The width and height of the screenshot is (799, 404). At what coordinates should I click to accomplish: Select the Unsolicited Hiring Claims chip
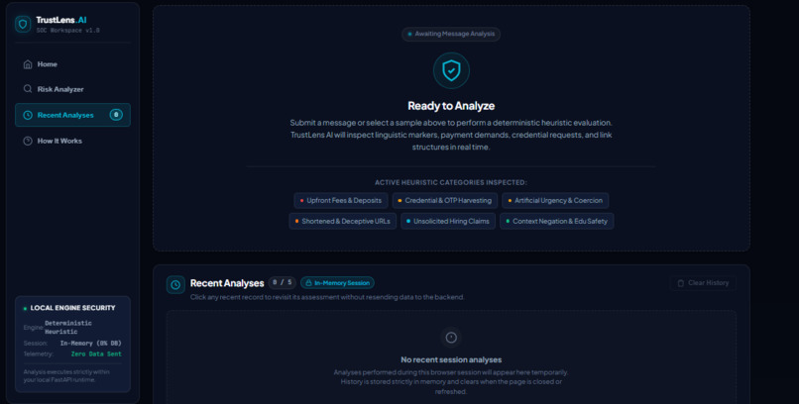click(x=448, y=222)
